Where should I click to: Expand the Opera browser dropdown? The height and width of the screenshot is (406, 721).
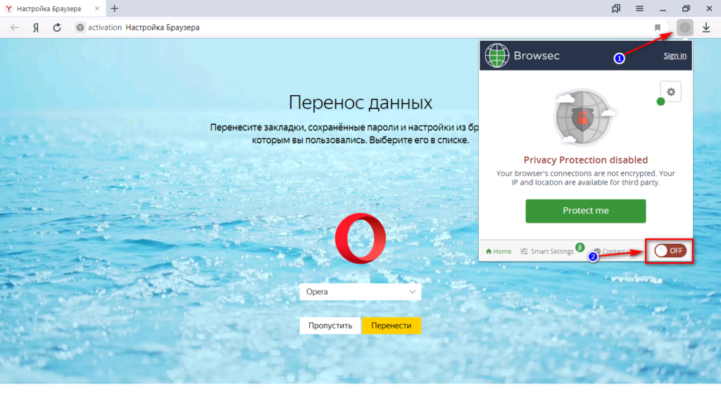tap(360, 292)
